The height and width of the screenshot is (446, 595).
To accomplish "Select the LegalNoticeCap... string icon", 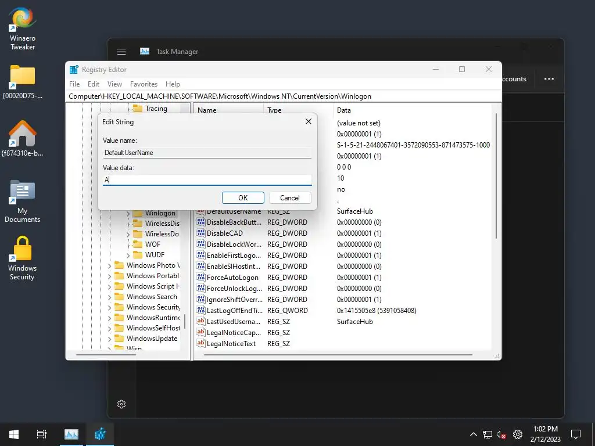I will click(x=200, y=332).
